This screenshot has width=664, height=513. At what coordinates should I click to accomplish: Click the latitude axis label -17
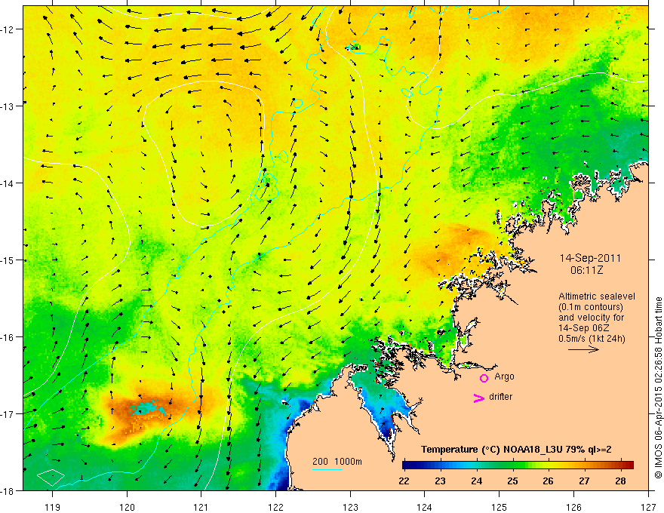pyautogui.click(x=8, y=413)
